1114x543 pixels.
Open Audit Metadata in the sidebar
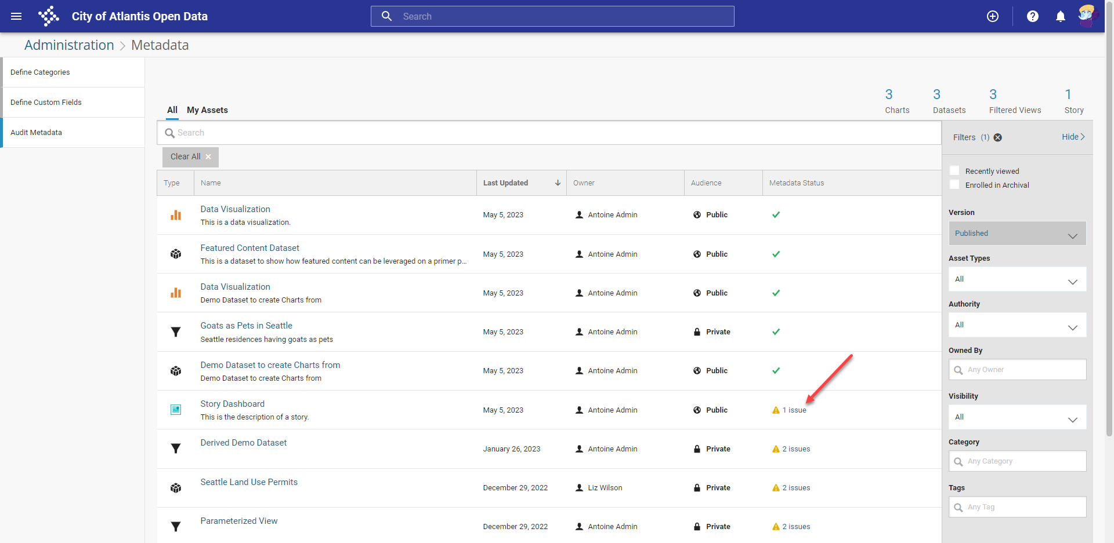tap(73, 133)
